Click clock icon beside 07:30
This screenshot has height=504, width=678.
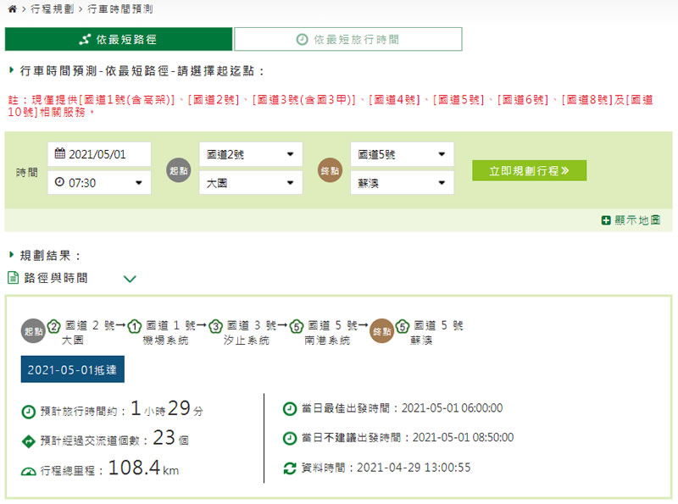[59, 182]
